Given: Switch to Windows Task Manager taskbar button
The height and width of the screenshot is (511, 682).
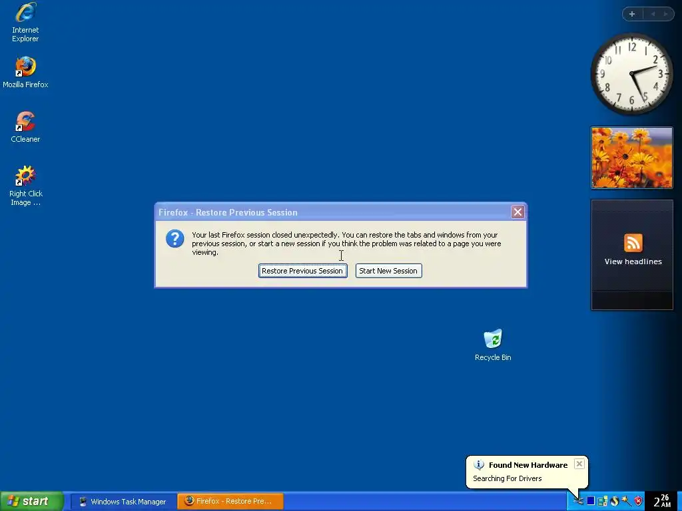Looking at the screenshot, I should pyautogui.click(x=123, y=502).
